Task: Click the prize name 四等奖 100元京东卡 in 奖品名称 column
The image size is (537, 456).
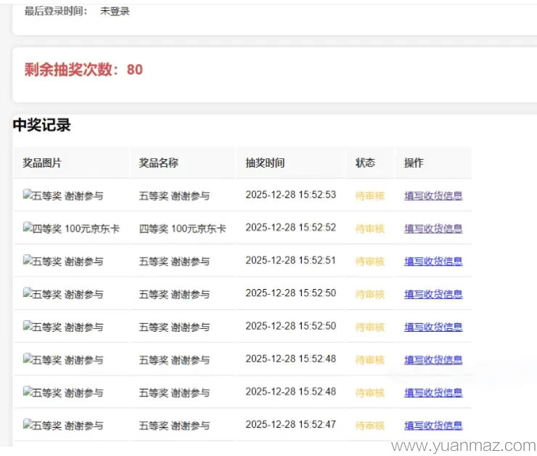Action: point(182,229)
